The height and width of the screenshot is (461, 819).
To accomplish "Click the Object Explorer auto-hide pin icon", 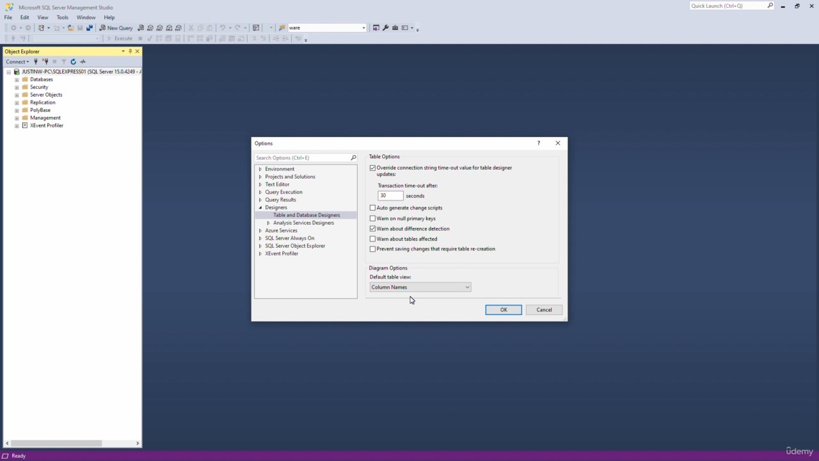I will [x=130, y=51].
